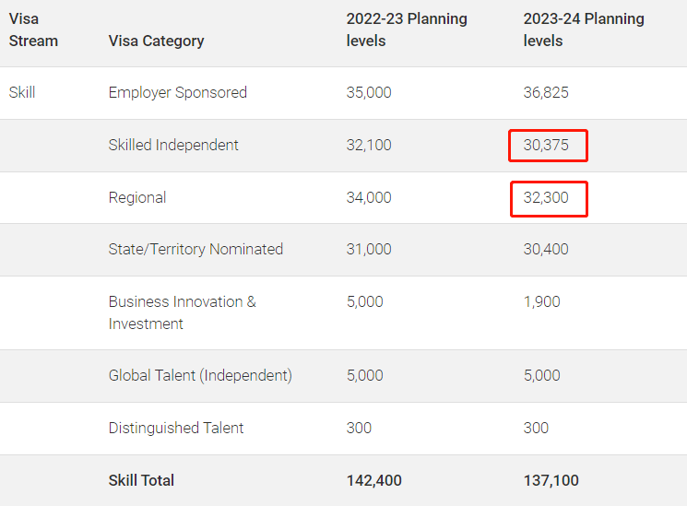Select Global Talent (Independent) category
This screenshot has width=687, height=506.
point(200,375)
